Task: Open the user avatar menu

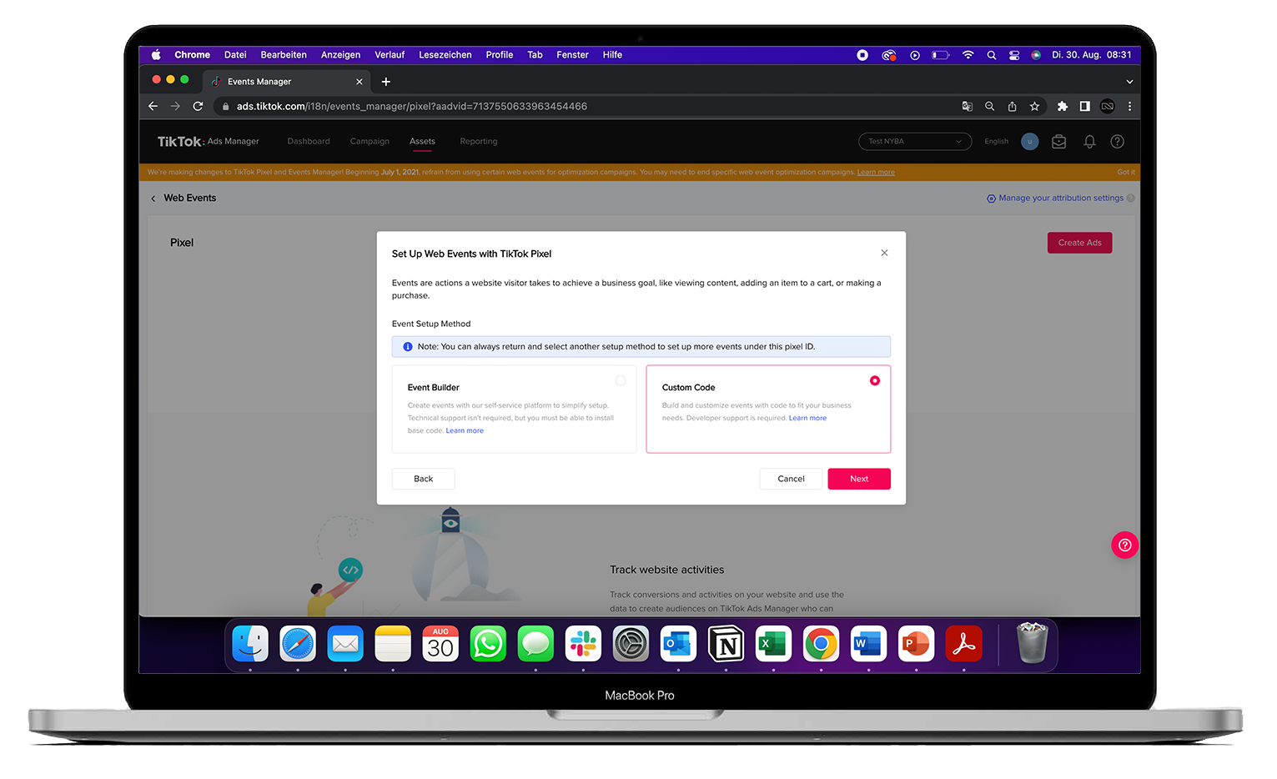Action: pos(1029,141)
